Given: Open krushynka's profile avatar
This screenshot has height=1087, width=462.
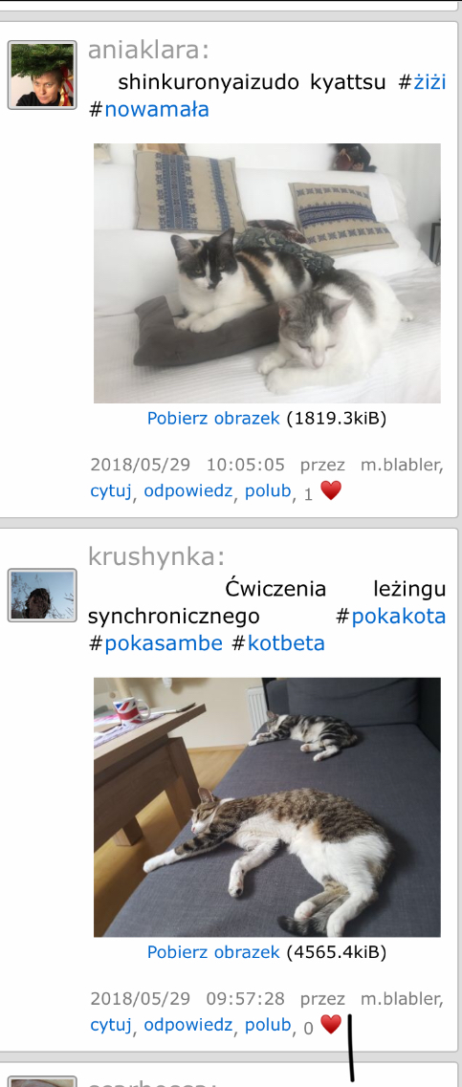Looking at the screenshot, I should pos(42,595).
